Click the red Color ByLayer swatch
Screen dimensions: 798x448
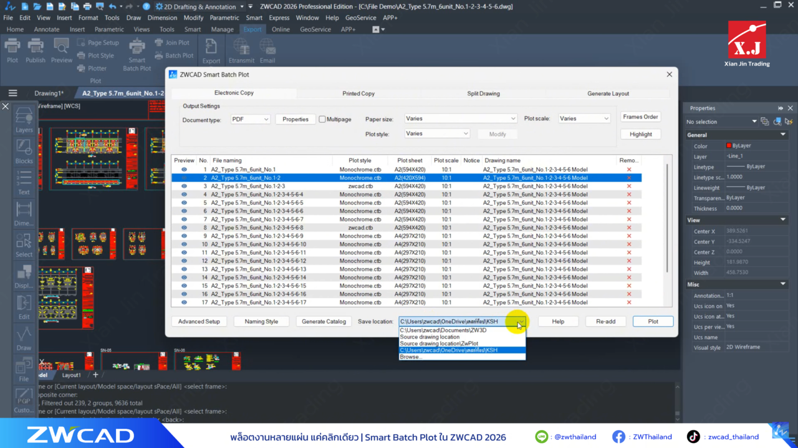tap(729, 146)
